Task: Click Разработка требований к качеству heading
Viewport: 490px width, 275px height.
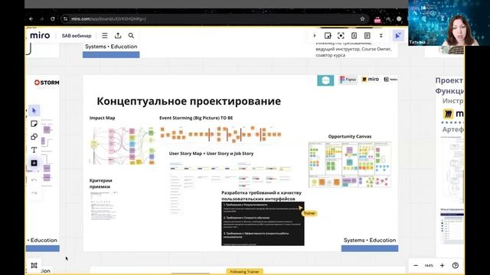Action: pos(261,196)
